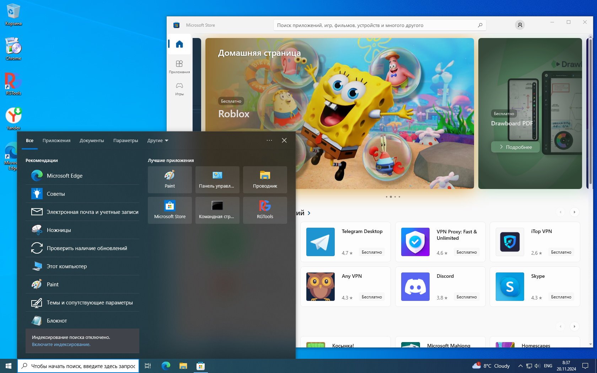
Task: Open the Apps section in Store sidebar
Action: 179,66
